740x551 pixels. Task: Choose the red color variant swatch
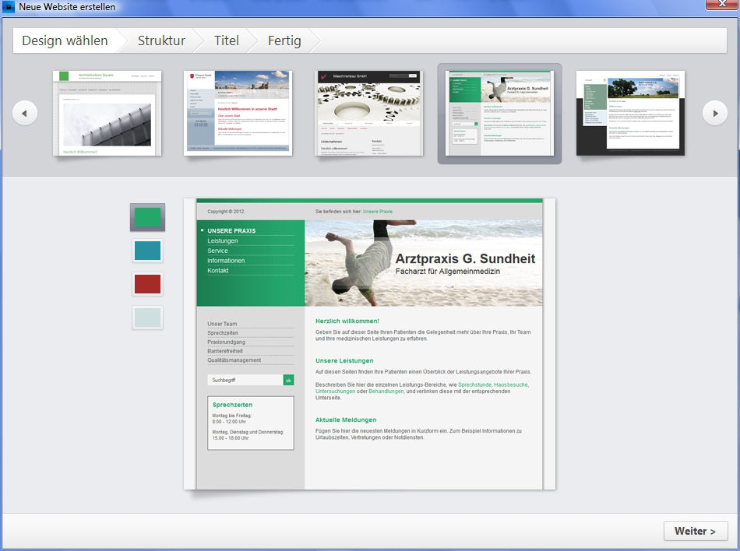pos(147,284)
